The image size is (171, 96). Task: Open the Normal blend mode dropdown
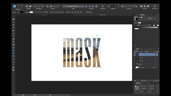(150, 51)
